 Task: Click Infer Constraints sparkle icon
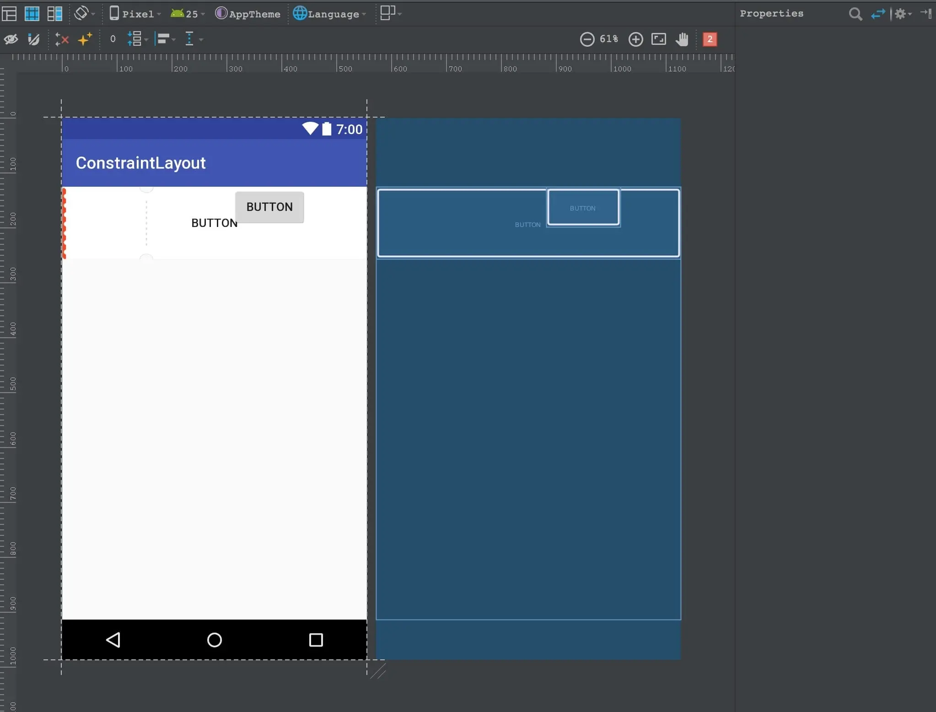click(85, 39)
